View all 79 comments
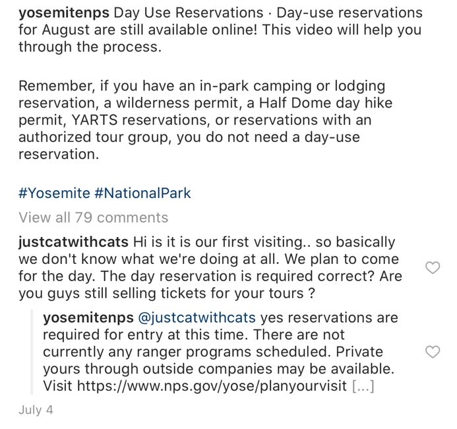Image resolution: width=457 pixels, height=429 pixels. [x=93, y=217]
